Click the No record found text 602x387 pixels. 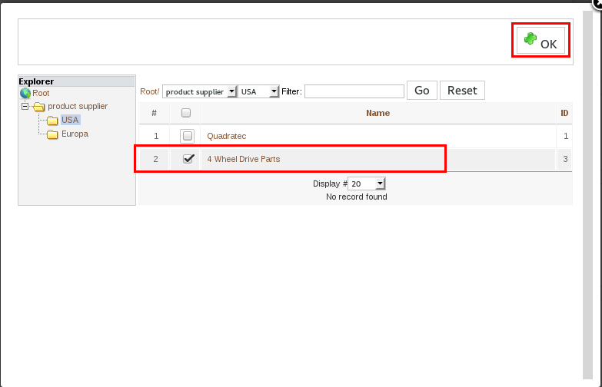pyautogui.click(x=356, y=197)
